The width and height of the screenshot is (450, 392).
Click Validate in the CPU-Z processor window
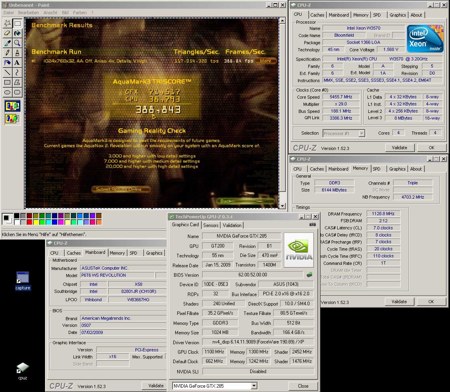[399, 148]
